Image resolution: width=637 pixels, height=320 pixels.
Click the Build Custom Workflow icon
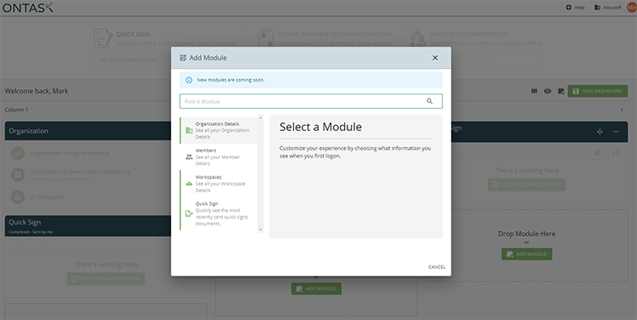[x=417, y=38]
